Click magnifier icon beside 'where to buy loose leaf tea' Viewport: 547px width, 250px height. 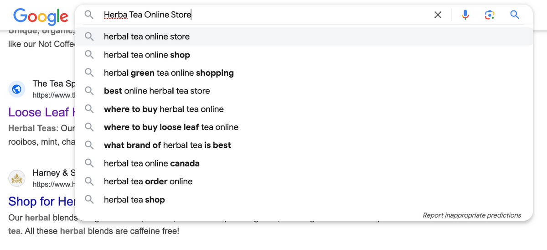point(89,127)
